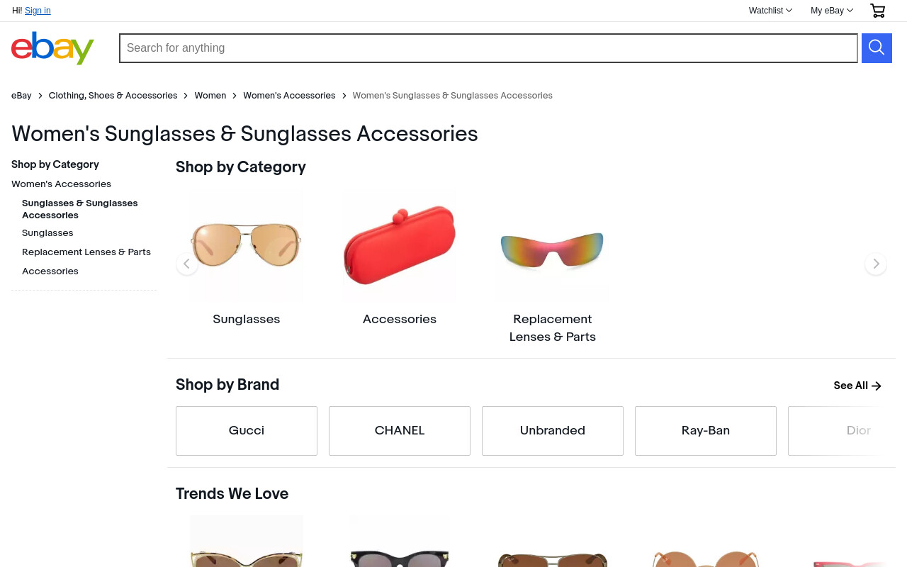Move category carousel back with left arrow
This screenshot has width=907, height=567.
187,264
